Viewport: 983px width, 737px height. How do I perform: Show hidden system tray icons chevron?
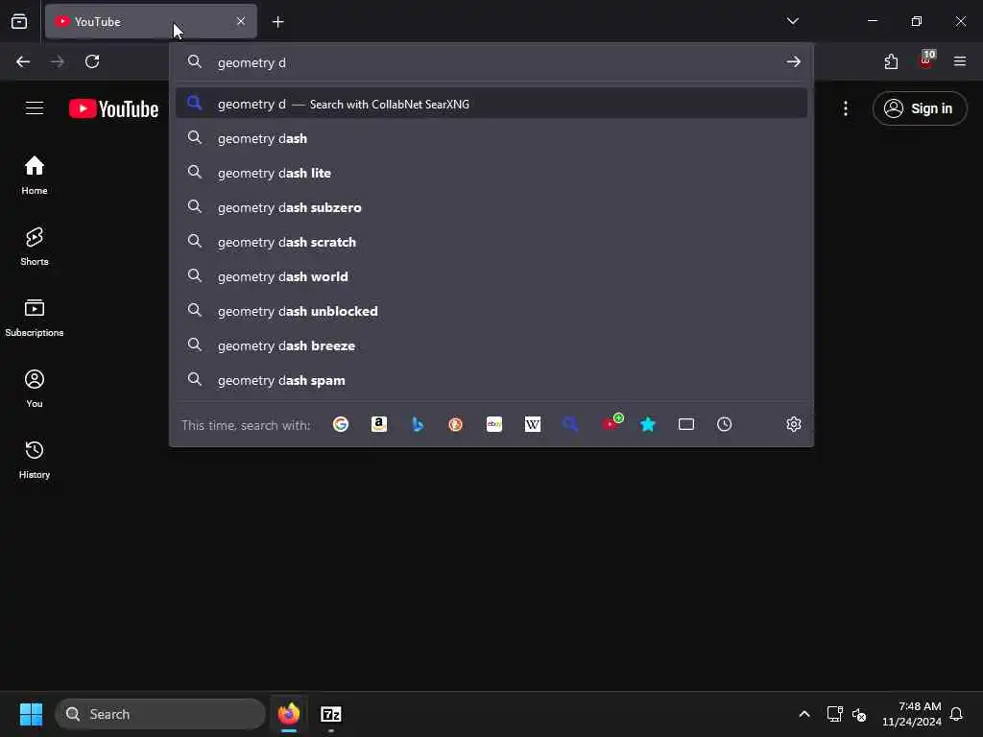click(804, 714)
